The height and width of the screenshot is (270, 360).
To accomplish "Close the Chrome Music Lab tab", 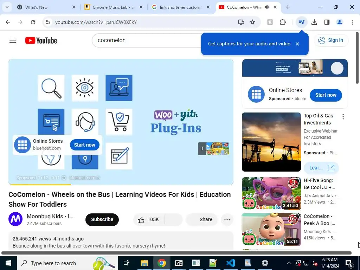I will point(141,7).
